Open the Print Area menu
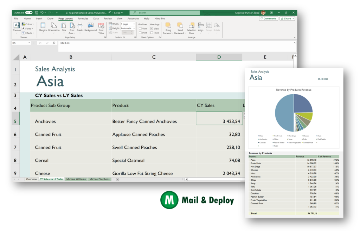This screenshot has height=231, width=360. coord(72,28)
